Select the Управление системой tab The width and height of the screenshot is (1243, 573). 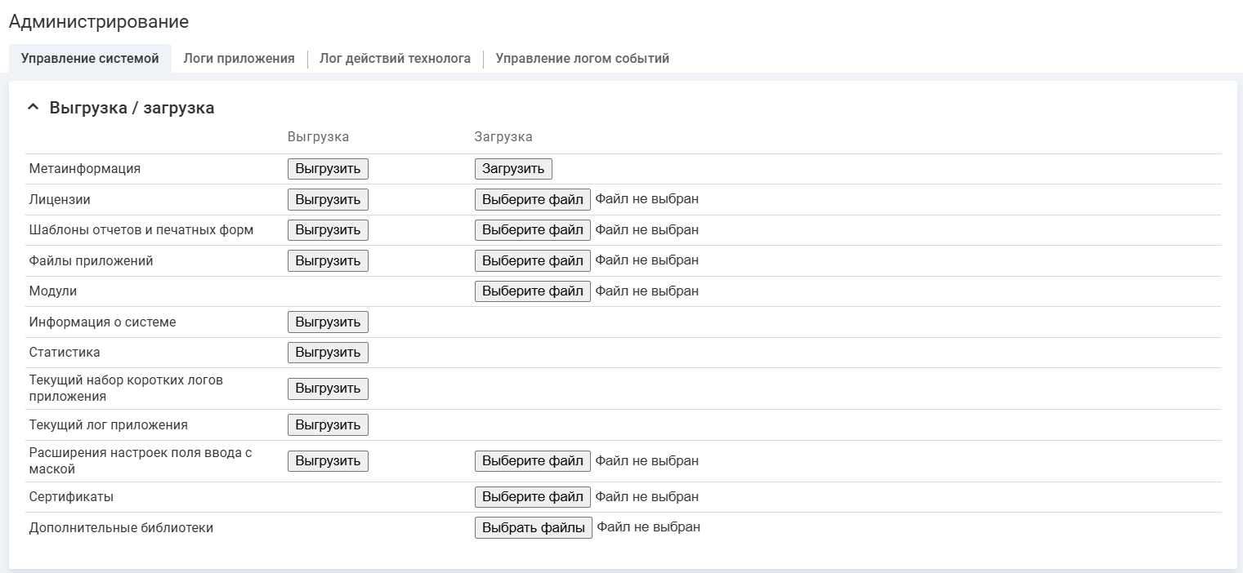90,59
